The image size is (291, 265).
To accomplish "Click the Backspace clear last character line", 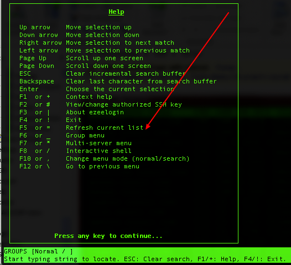I will (118, 81).
